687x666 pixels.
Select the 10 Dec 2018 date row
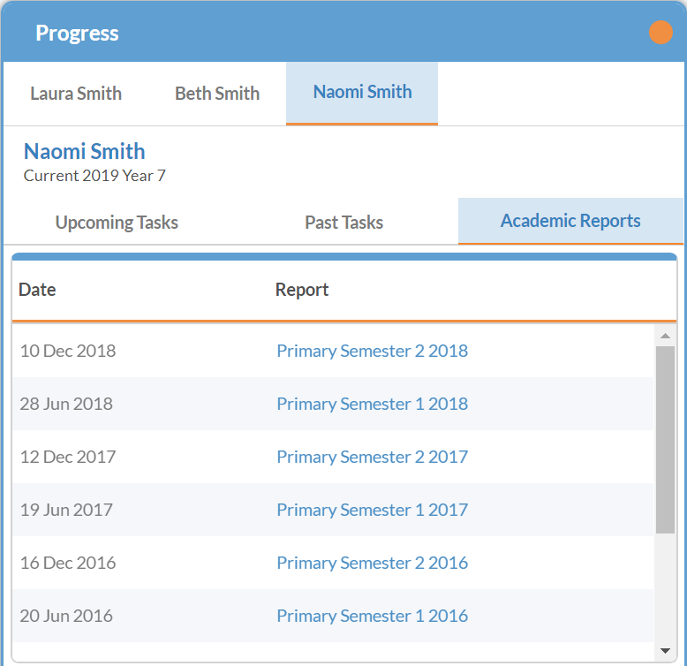68,351
